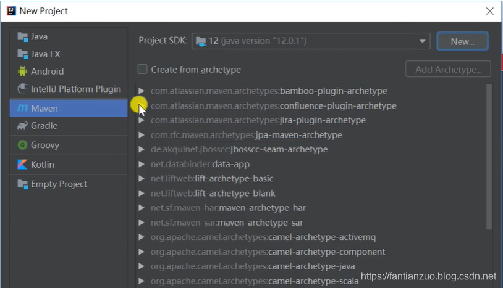This screenshot has width=503, height=288.
Task: Click the Gradle elephant icon
Action: pyautogui.click(x=22, y=125)
